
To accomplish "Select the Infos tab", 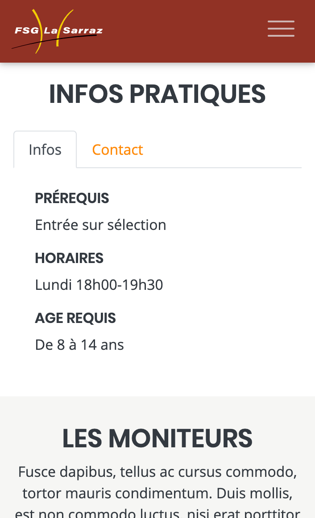I will point(45,149).
